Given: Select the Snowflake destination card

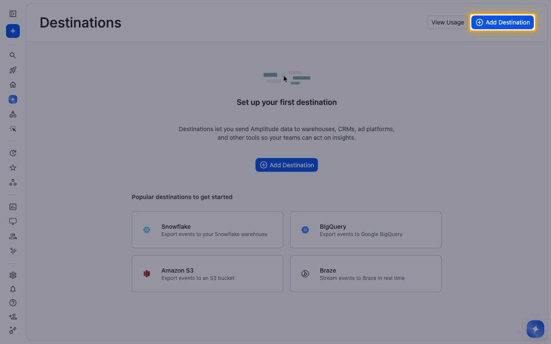Looking at the screenshot, I should tap(207, 230).
